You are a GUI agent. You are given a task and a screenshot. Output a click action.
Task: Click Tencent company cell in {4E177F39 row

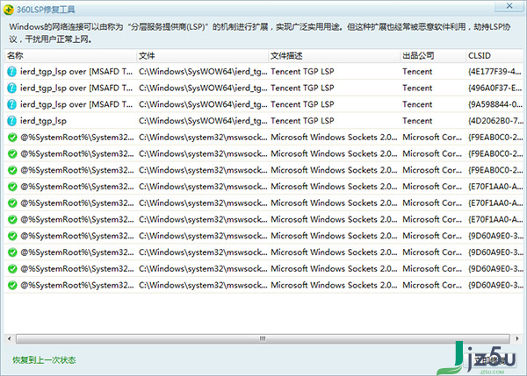(x=417, y=72)
